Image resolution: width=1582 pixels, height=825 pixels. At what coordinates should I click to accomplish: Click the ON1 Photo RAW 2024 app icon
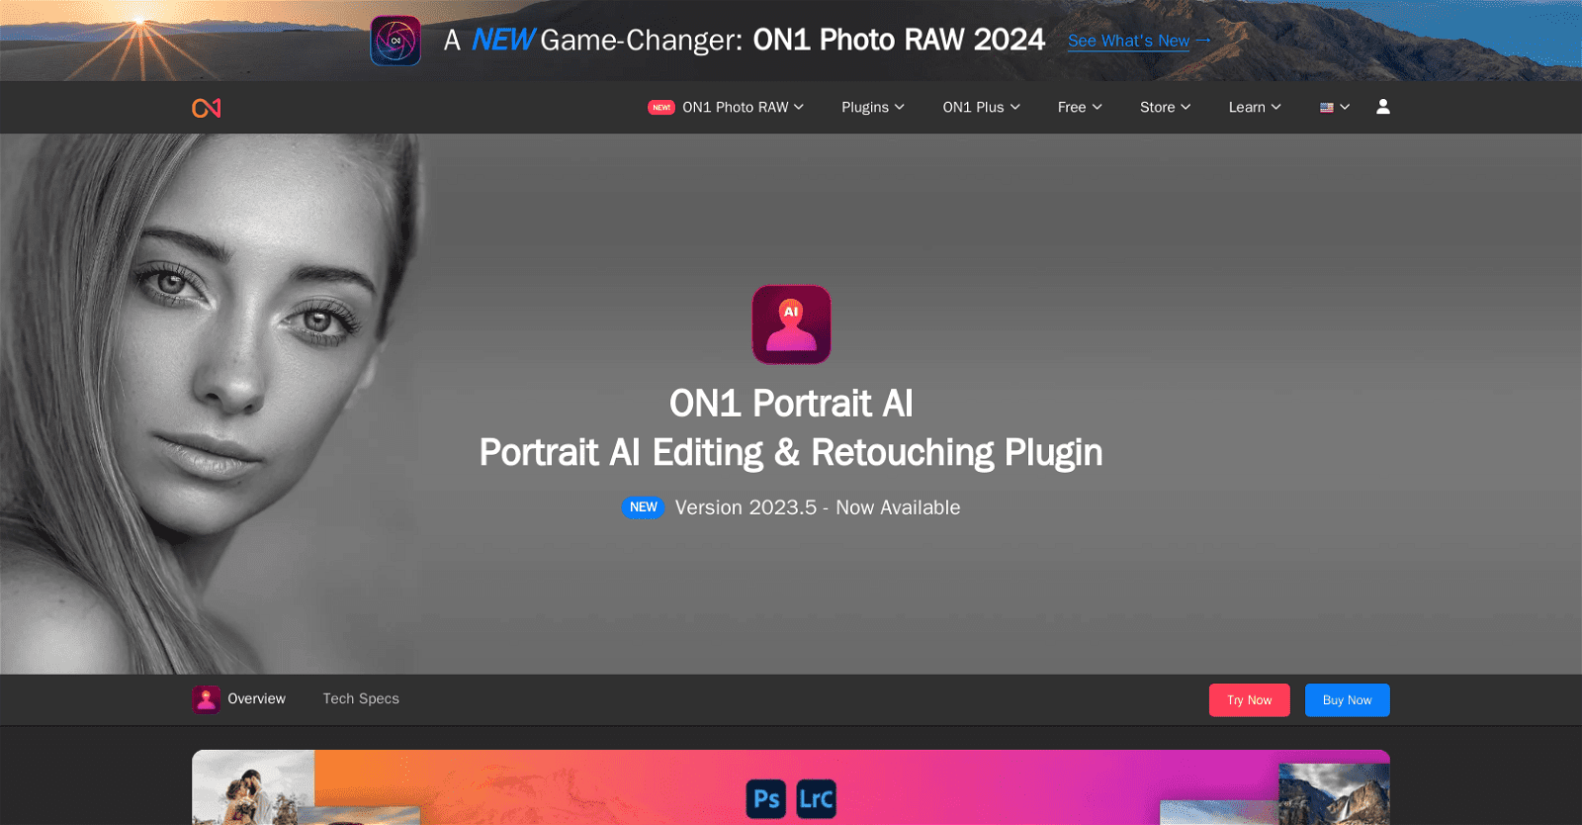click(x=395, y=41)
